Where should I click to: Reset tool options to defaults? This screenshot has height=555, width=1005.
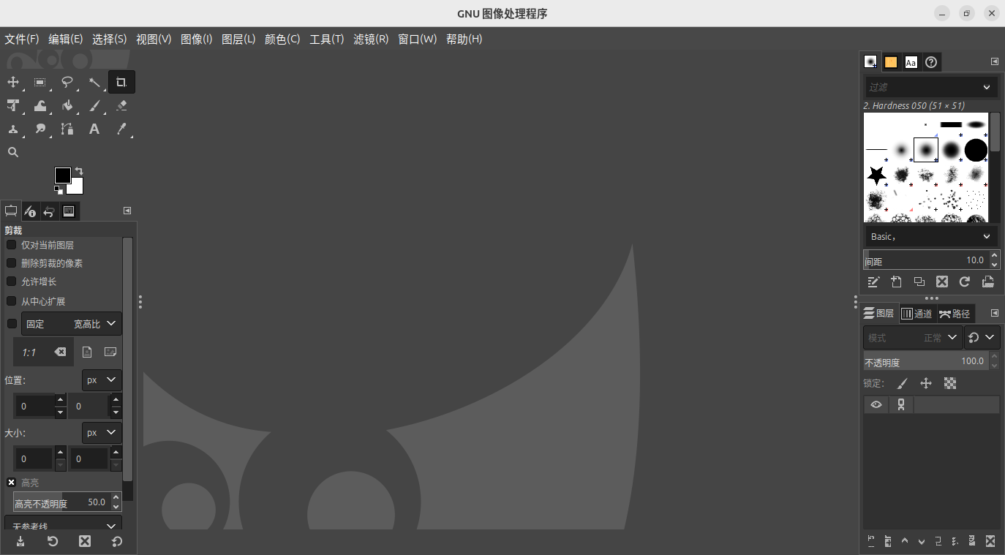coord(117,541)
